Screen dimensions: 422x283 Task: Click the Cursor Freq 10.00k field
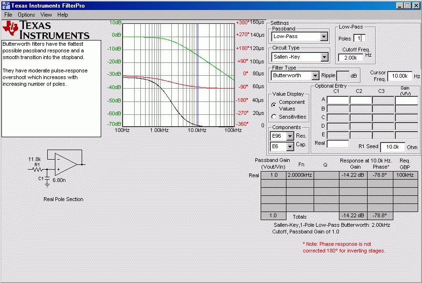(x=400, y=76)
